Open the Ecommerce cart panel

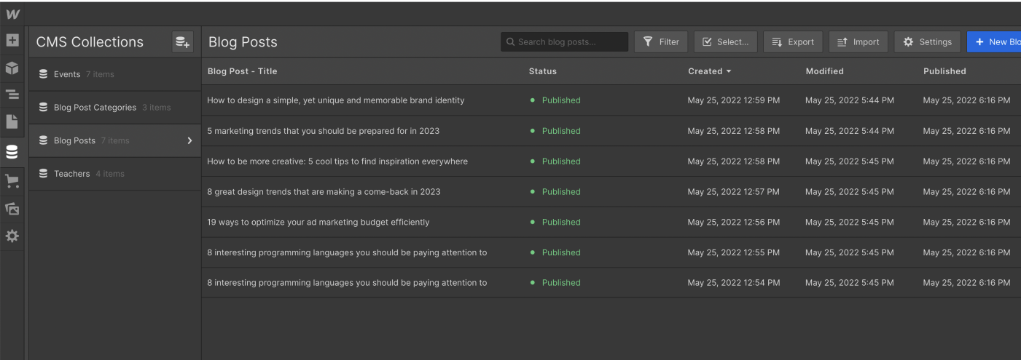click(x=12, y=181)
